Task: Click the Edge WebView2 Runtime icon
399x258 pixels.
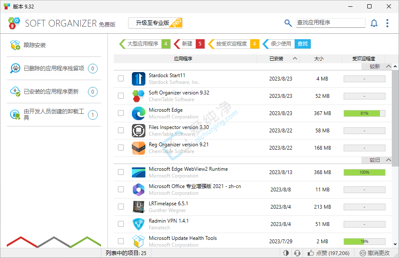Action: click(139, 172)
